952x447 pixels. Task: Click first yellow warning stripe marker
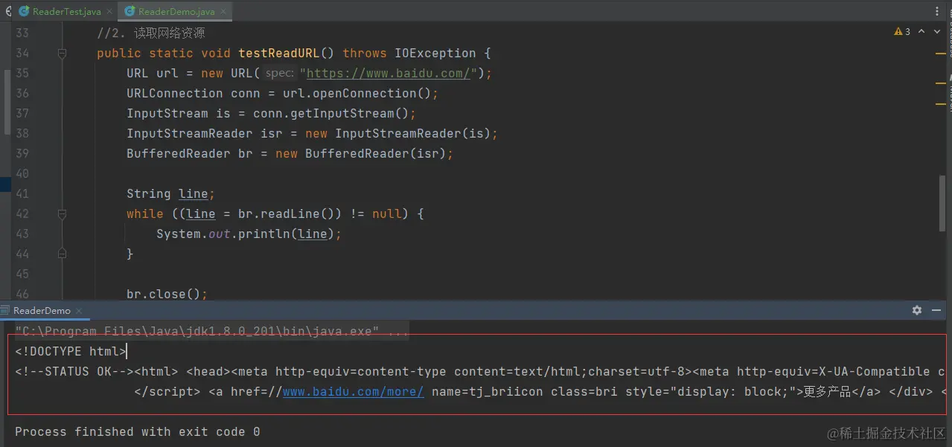(941, 54)
